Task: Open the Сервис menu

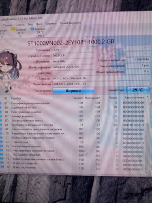Action: point(20,25)
